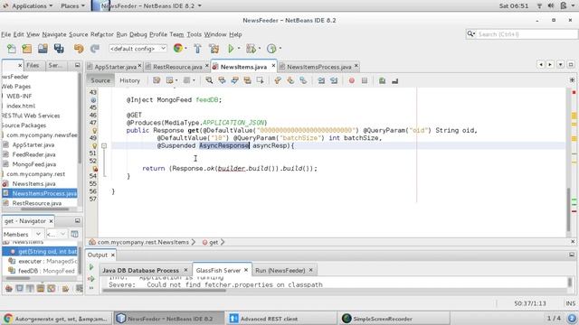Expand the Run Project arrow dropdown
The image size is (579, 325).
239,49
